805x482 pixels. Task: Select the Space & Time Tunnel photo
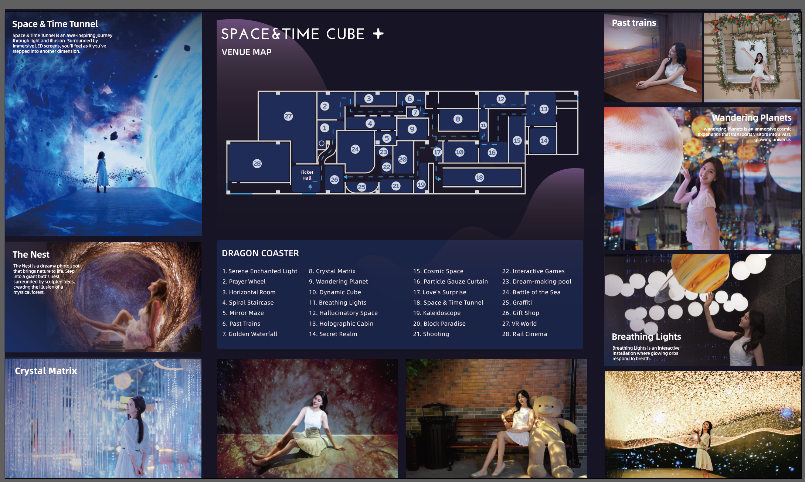pos(103,140)
